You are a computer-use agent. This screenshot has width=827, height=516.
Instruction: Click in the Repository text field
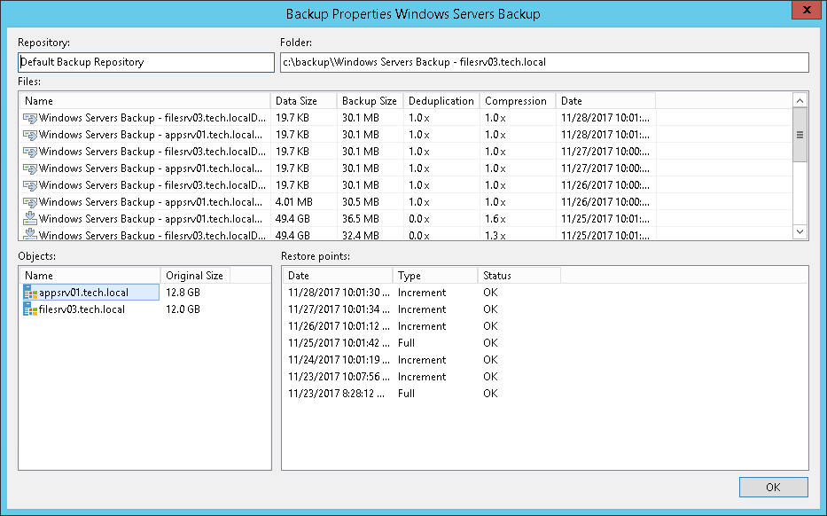(x=146, y=62)
